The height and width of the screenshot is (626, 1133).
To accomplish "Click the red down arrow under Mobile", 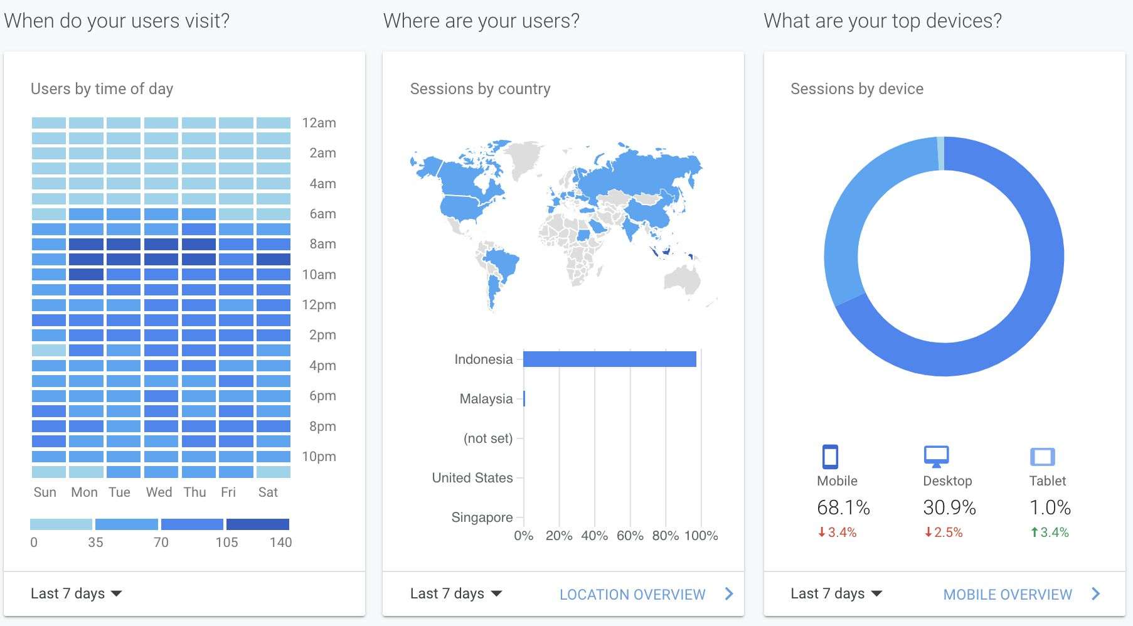I will [821, 533].
